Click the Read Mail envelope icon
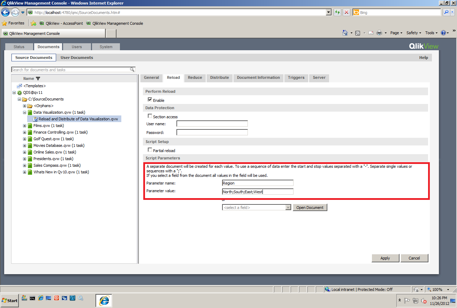Viewport: 457px width, 308px height. pos(371,33)
